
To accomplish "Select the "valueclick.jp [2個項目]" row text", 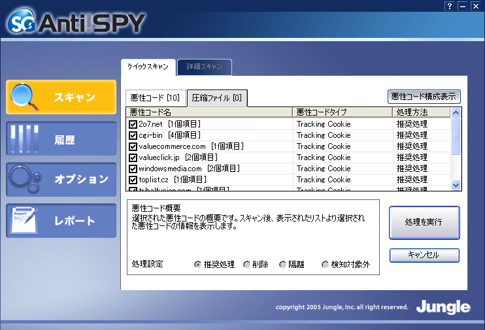I will [178, 157].
